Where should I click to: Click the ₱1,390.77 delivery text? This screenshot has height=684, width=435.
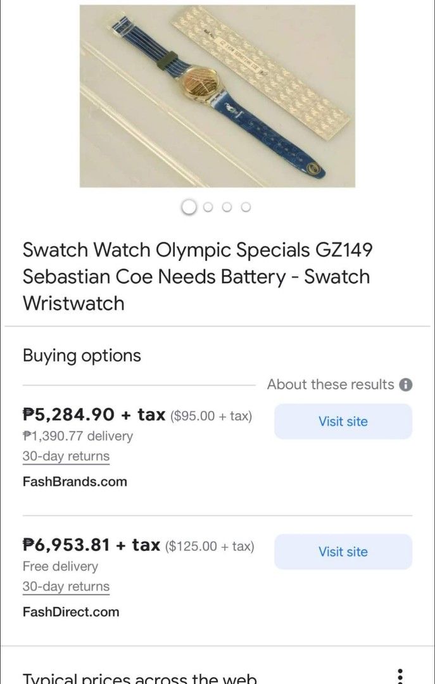pyautogui.click(x=78, y=436)
